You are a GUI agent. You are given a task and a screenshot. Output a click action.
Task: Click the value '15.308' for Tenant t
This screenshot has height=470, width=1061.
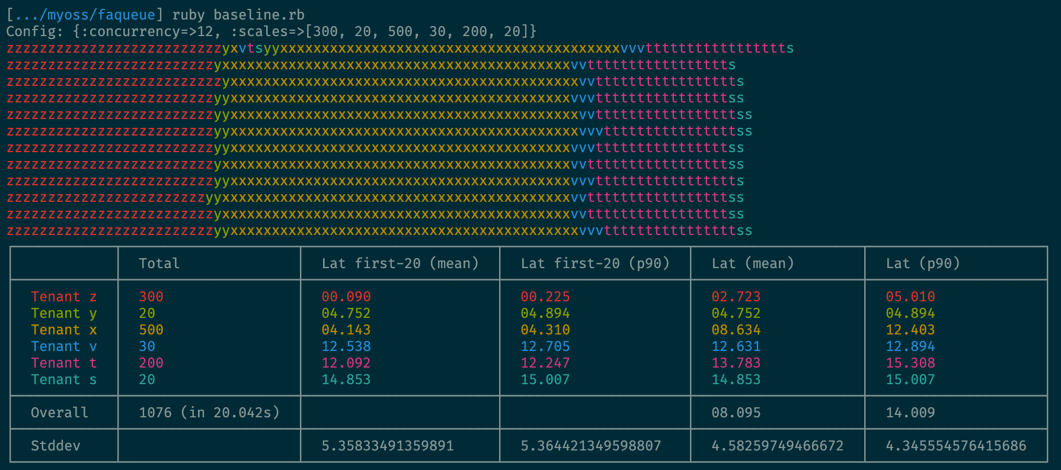coord(910,363)
